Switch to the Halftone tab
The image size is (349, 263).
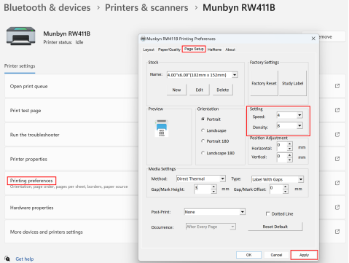[x=214, y=50]
